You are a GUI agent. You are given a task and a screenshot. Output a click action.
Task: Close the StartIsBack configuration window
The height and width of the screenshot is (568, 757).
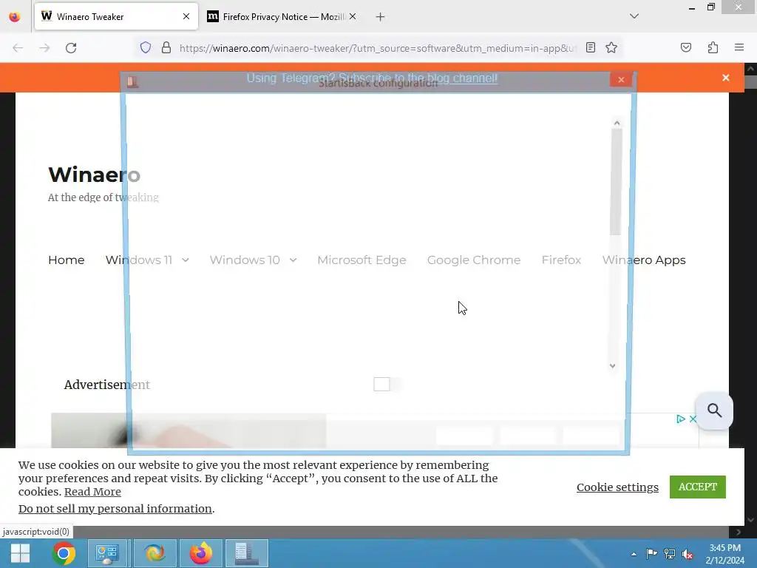[x=621, y=80]
